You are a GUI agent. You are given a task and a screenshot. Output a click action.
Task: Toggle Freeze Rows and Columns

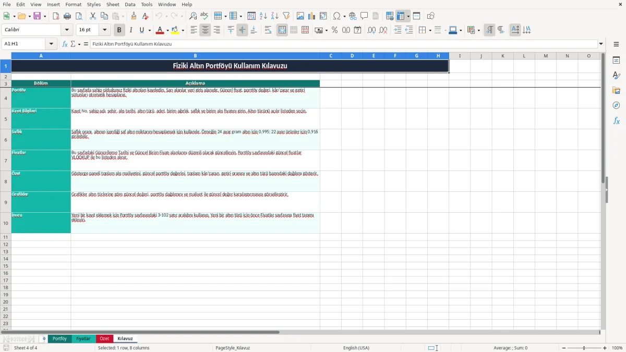[401, 16]
